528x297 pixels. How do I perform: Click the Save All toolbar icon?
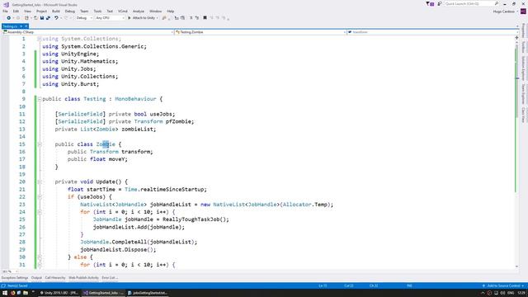pos(48,18)
